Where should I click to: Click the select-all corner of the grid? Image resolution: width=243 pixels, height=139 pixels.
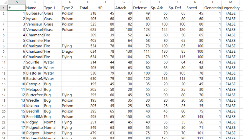pos(3,2)
